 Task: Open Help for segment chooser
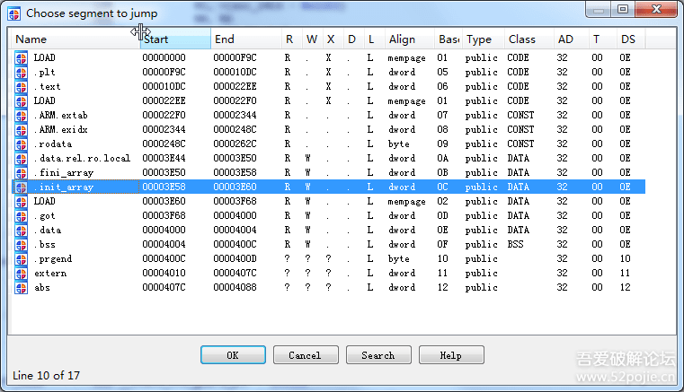coord(451,355)
